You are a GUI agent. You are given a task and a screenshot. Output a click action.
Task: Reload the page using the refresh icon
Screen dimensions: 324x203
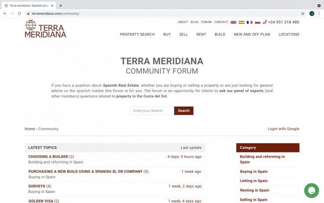pyautogui.click(x=19, y=14)
